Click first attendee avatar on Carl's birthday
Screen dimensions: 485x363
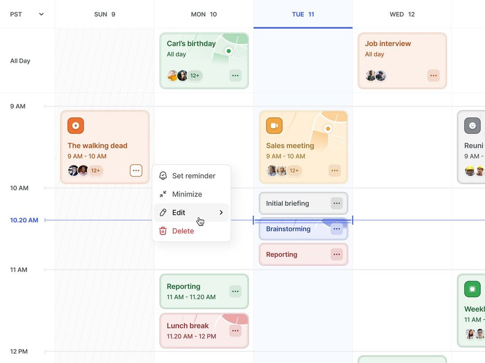[172, 76]
